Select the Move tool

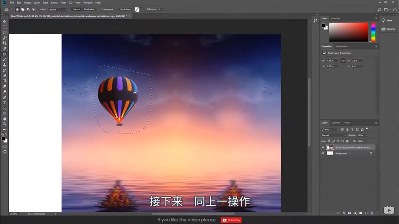coord(5,21)
